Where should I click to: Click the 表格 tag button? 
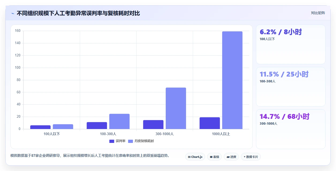point(214,157)
